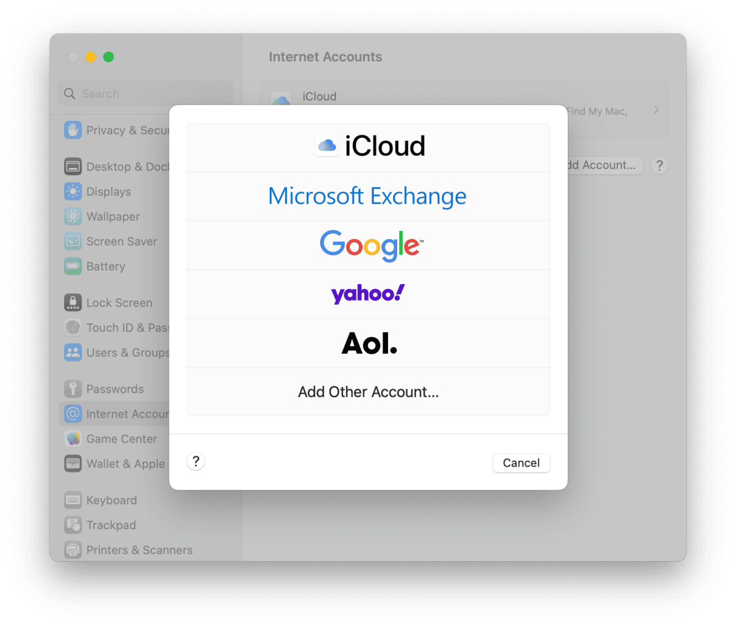Click the help button beside Add Account

(x=659, y=165)
